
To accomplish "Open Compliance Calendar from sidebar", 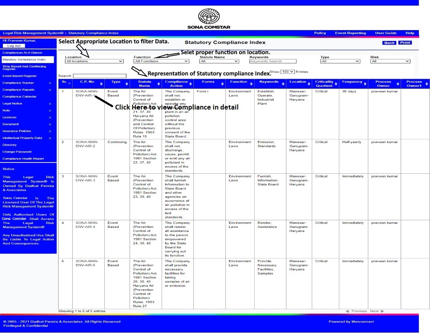I will point(20,97).
